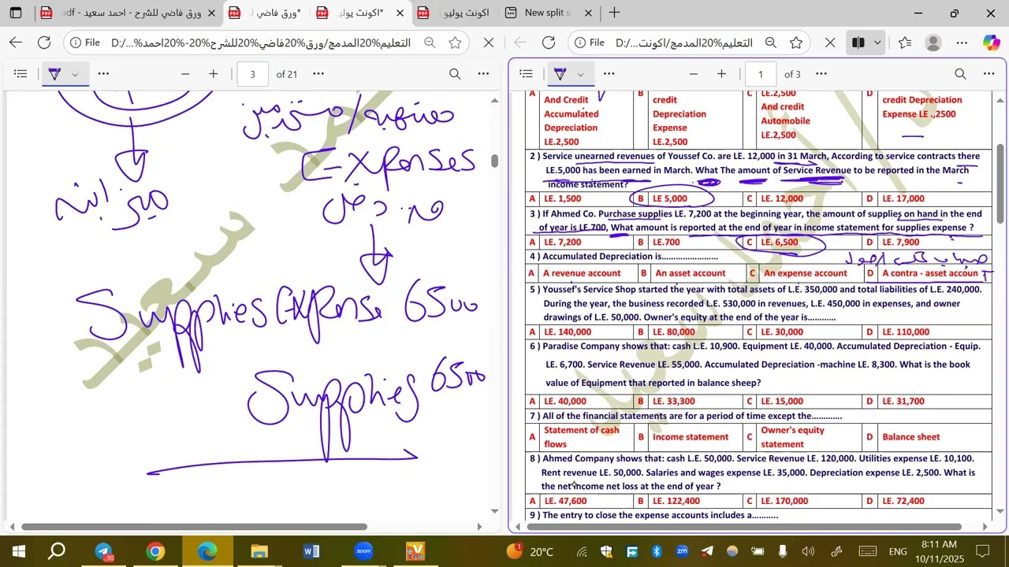Select the Draw tool in right pane
This screenshot has width=1009, height=567.
click(560, 74)
